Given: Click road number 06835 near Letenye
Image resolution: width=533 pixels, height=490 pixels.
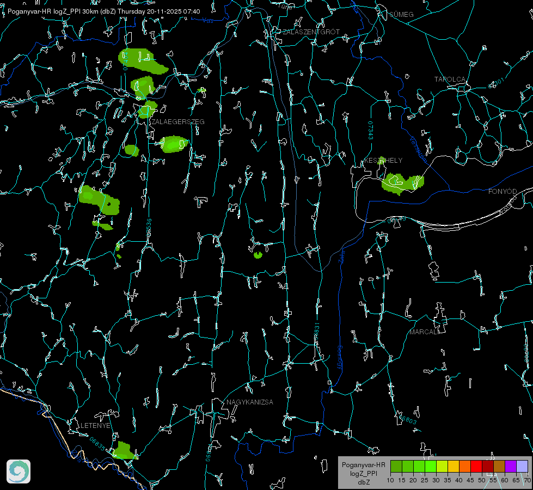Looking at the screenshot, I should [x=97, y=444].
